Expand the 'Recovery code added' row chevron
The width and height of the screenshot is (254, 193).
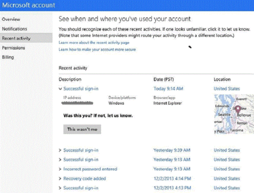click(60, 179)
